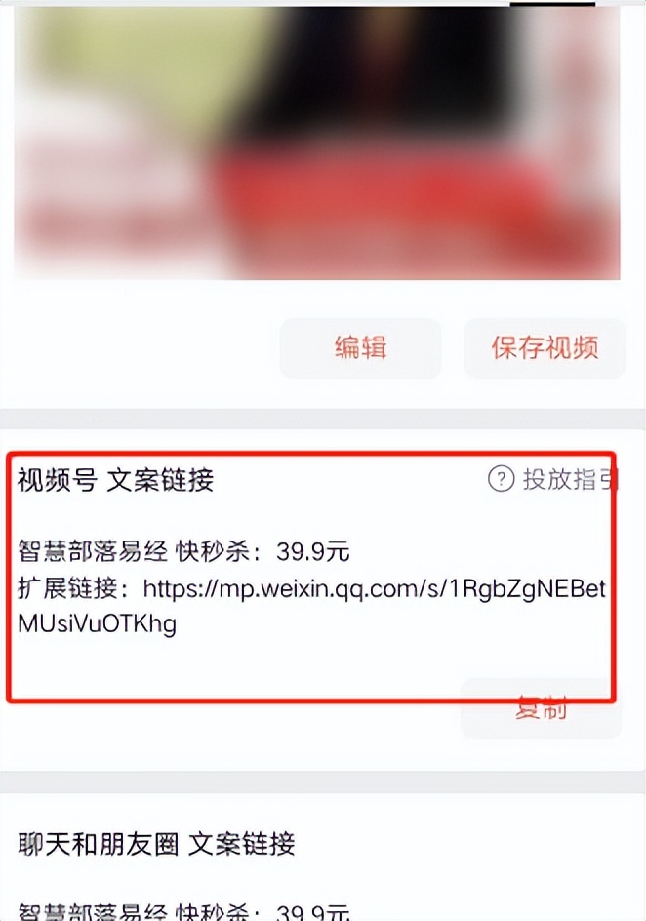This screenshot has height=921, width=646.
Task: Select the 视频号 文案链接 heading
Action: [x=116, y=480]
